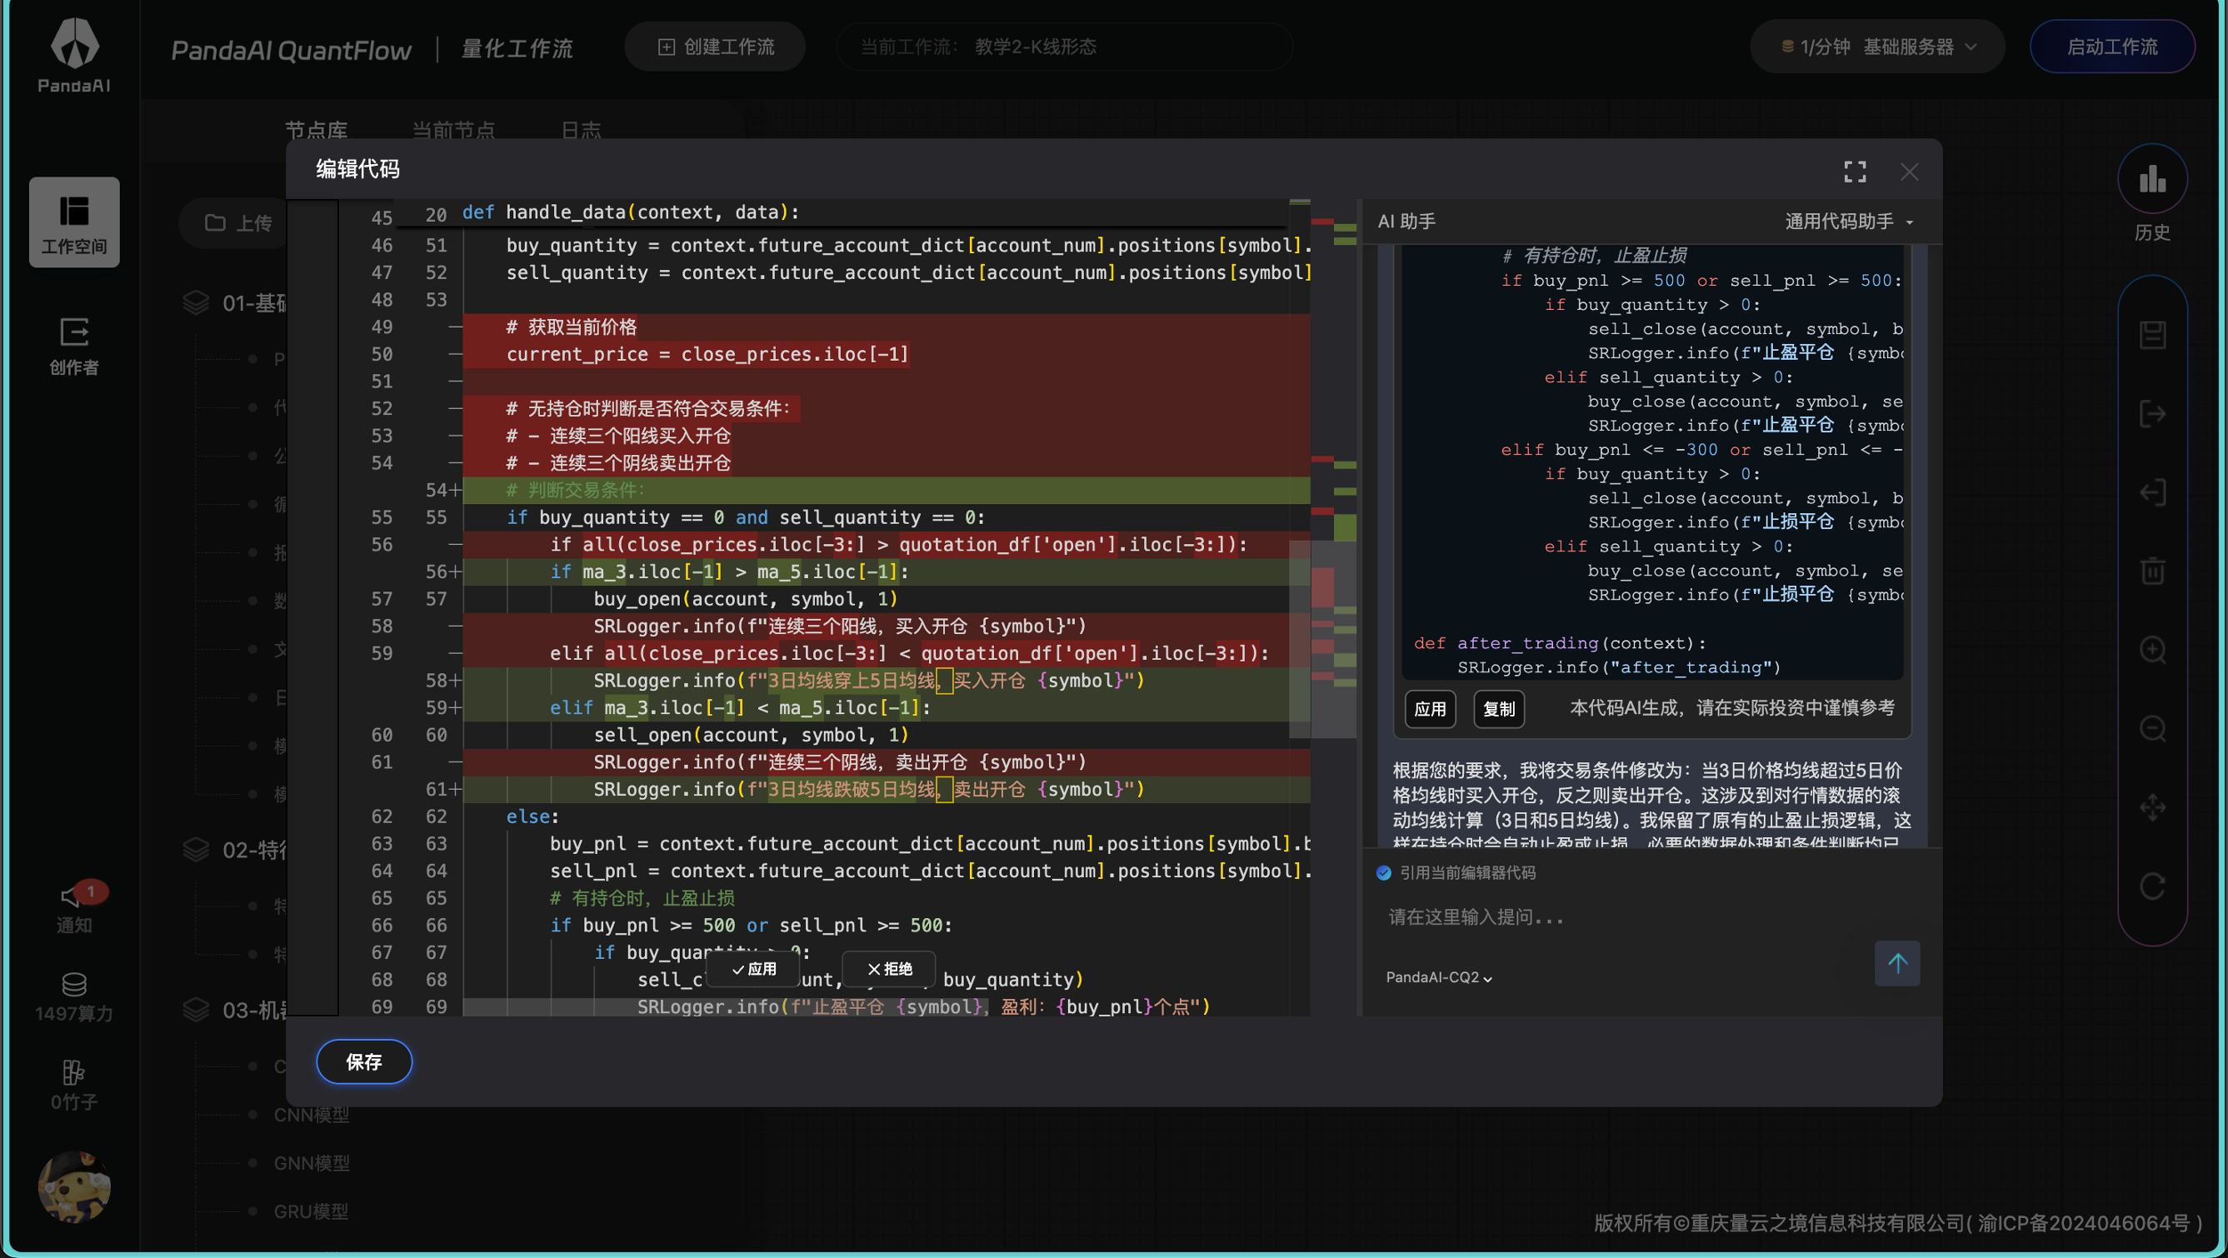2228x1258 pixels.
Task: Select the GRU模型 node item
Action: (312, 1211)
